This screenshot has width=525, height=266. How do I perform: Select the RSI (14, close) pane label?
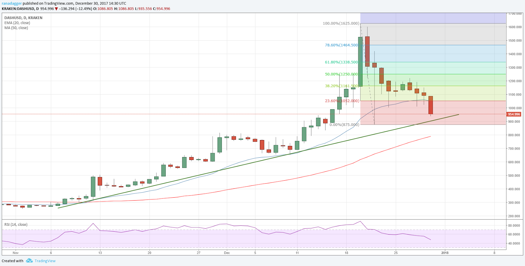[16, 224]
